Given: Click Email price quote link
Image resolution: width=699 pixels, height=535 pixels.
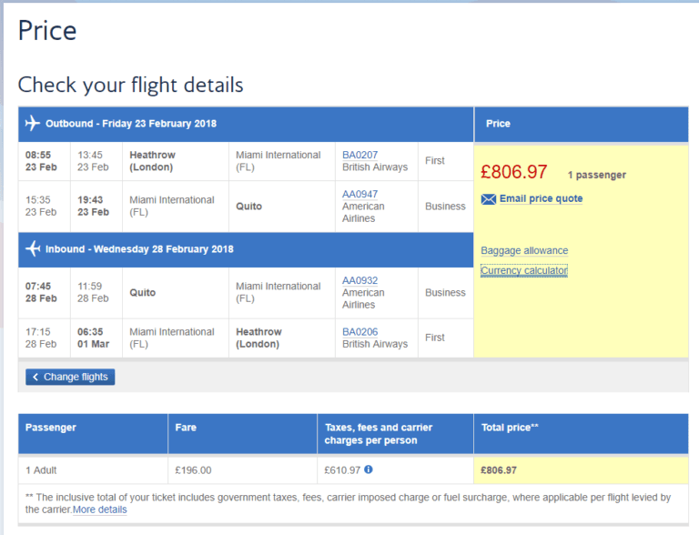Looking at the screenshot, I should tap(541, 198).
